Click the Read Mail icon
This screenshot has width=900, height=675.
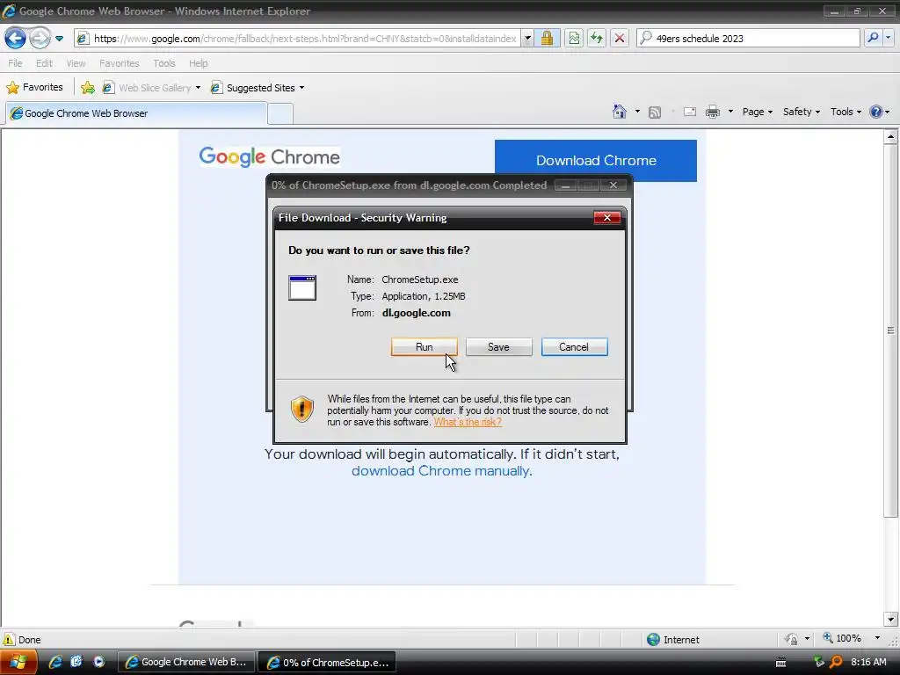pos(690,112)
